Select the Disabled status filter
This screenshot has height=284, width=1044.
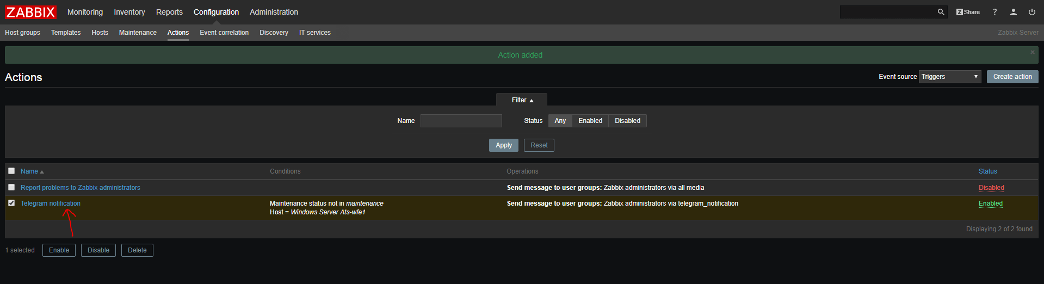pyautogui.click(x=627, y=121)
